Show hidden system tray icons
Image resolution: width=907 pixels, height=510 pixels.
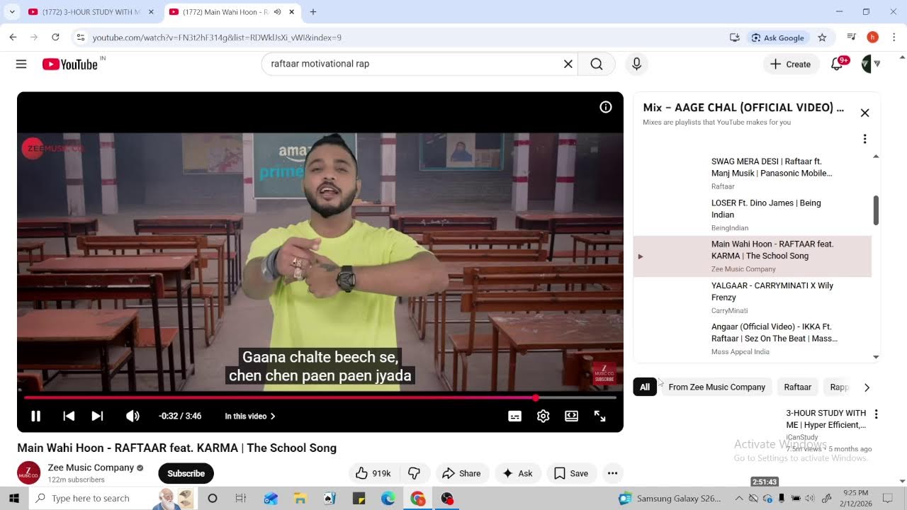739,499
